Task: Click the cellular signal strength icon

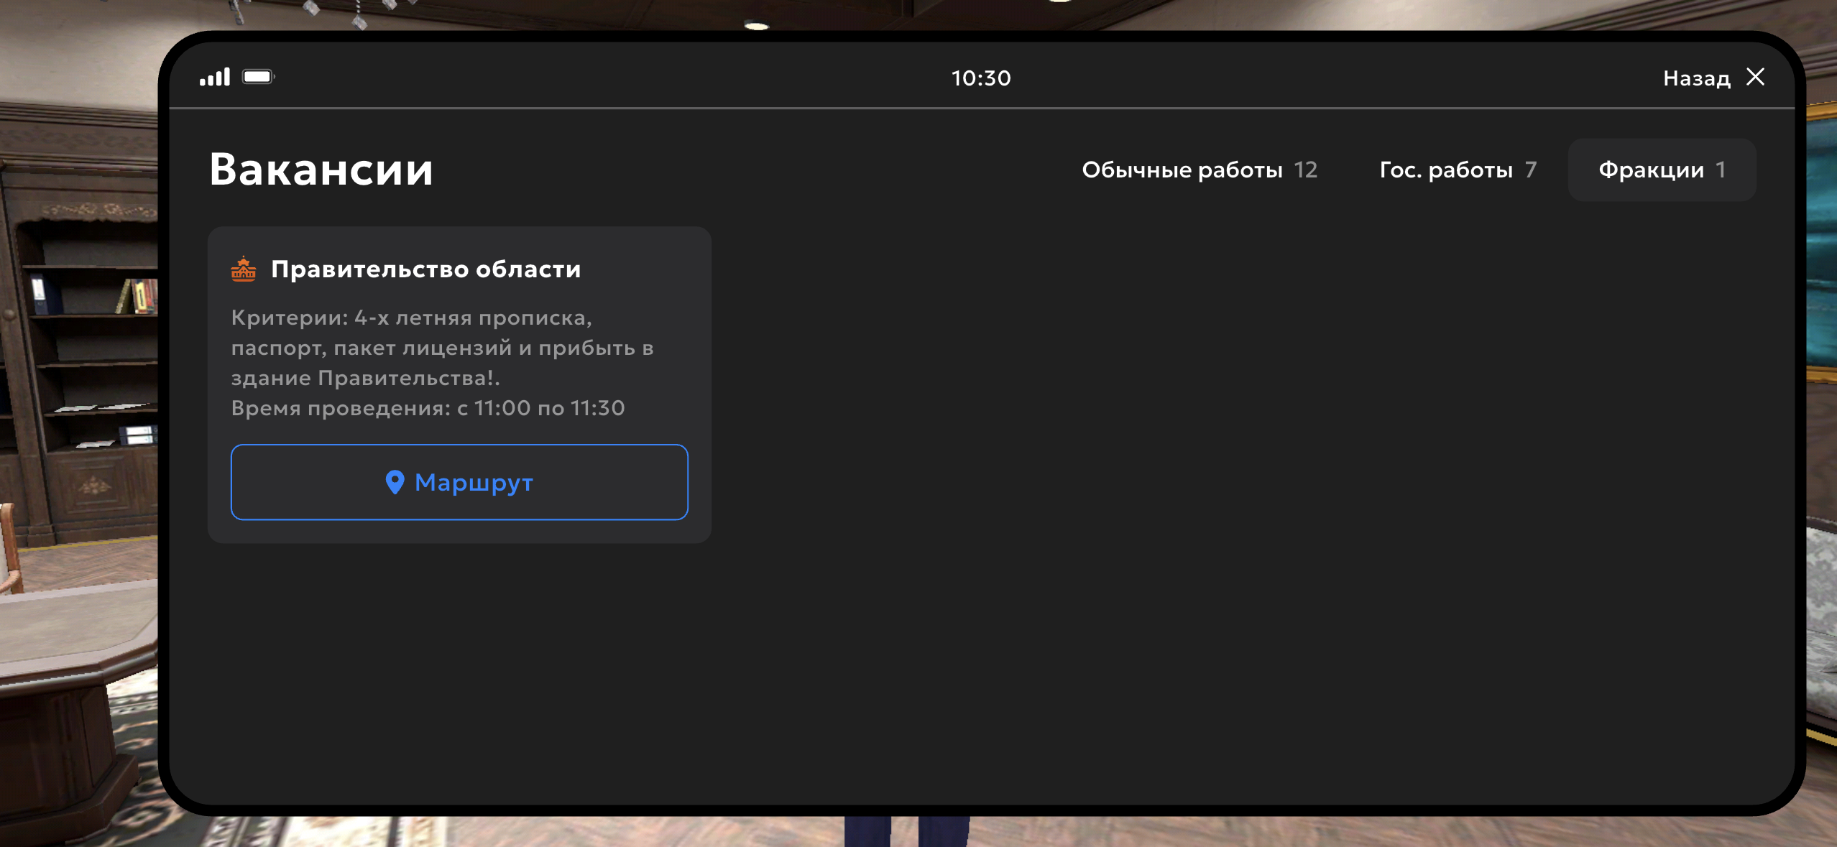Action: coord(214,77)
